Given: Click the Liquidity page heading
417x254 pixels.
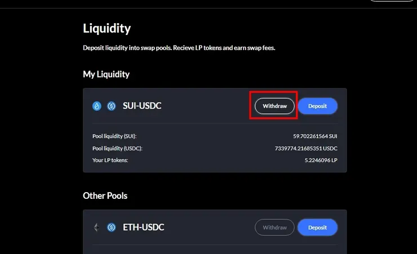Looking at the screenshot, I should click(x=107, y=28).
